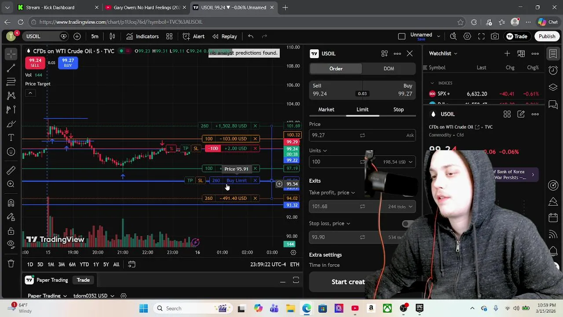563x317 pixels.
Task: Open the alerts clock icon in right sidebar
Action: click(x=553, y=70)
